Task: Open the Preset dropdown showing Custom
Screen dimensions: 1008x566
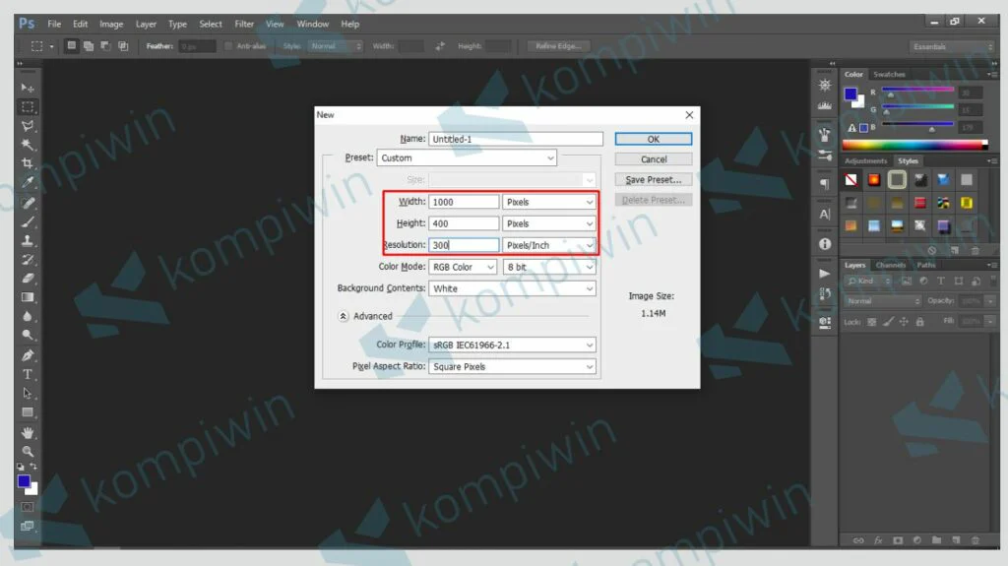Action: pos(467,157)
